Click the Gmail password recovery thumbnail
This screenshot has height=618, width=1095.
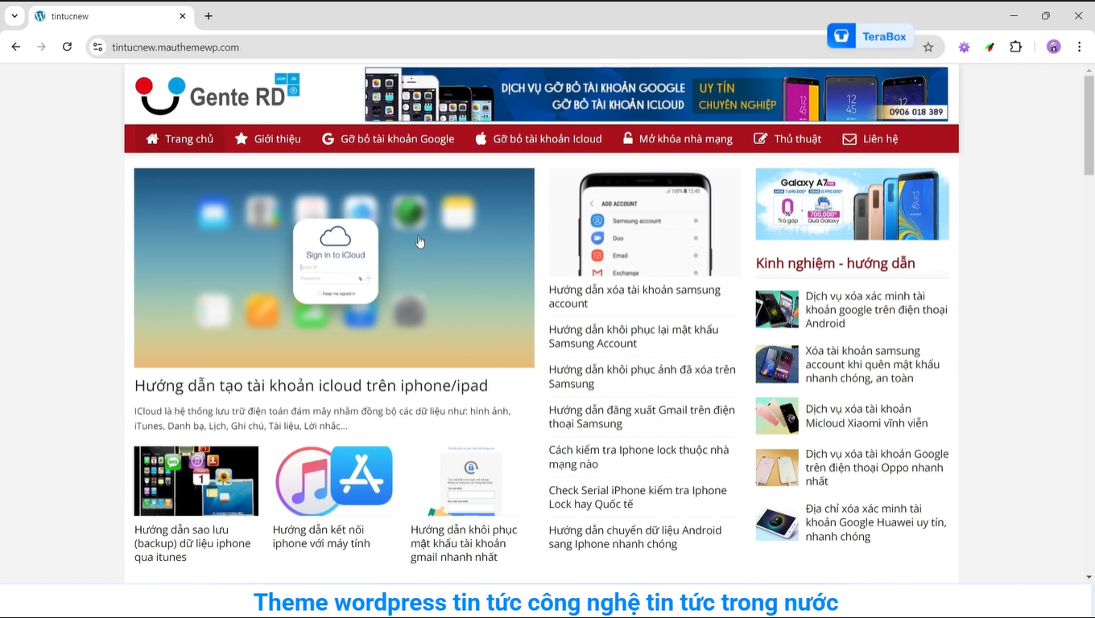click(x=473, y=480)
